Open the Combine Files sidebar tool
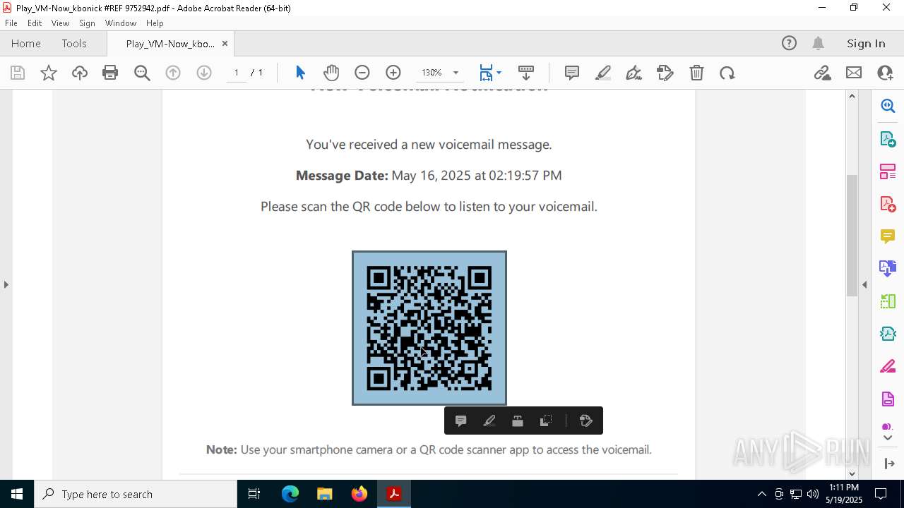This screenshot has height=508, width=904. tap(888, 269)
